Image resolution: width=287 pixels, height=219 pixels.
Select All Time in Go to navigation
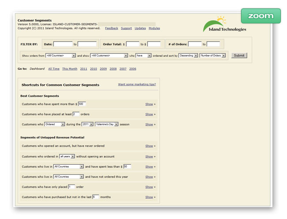pos(54,69)
